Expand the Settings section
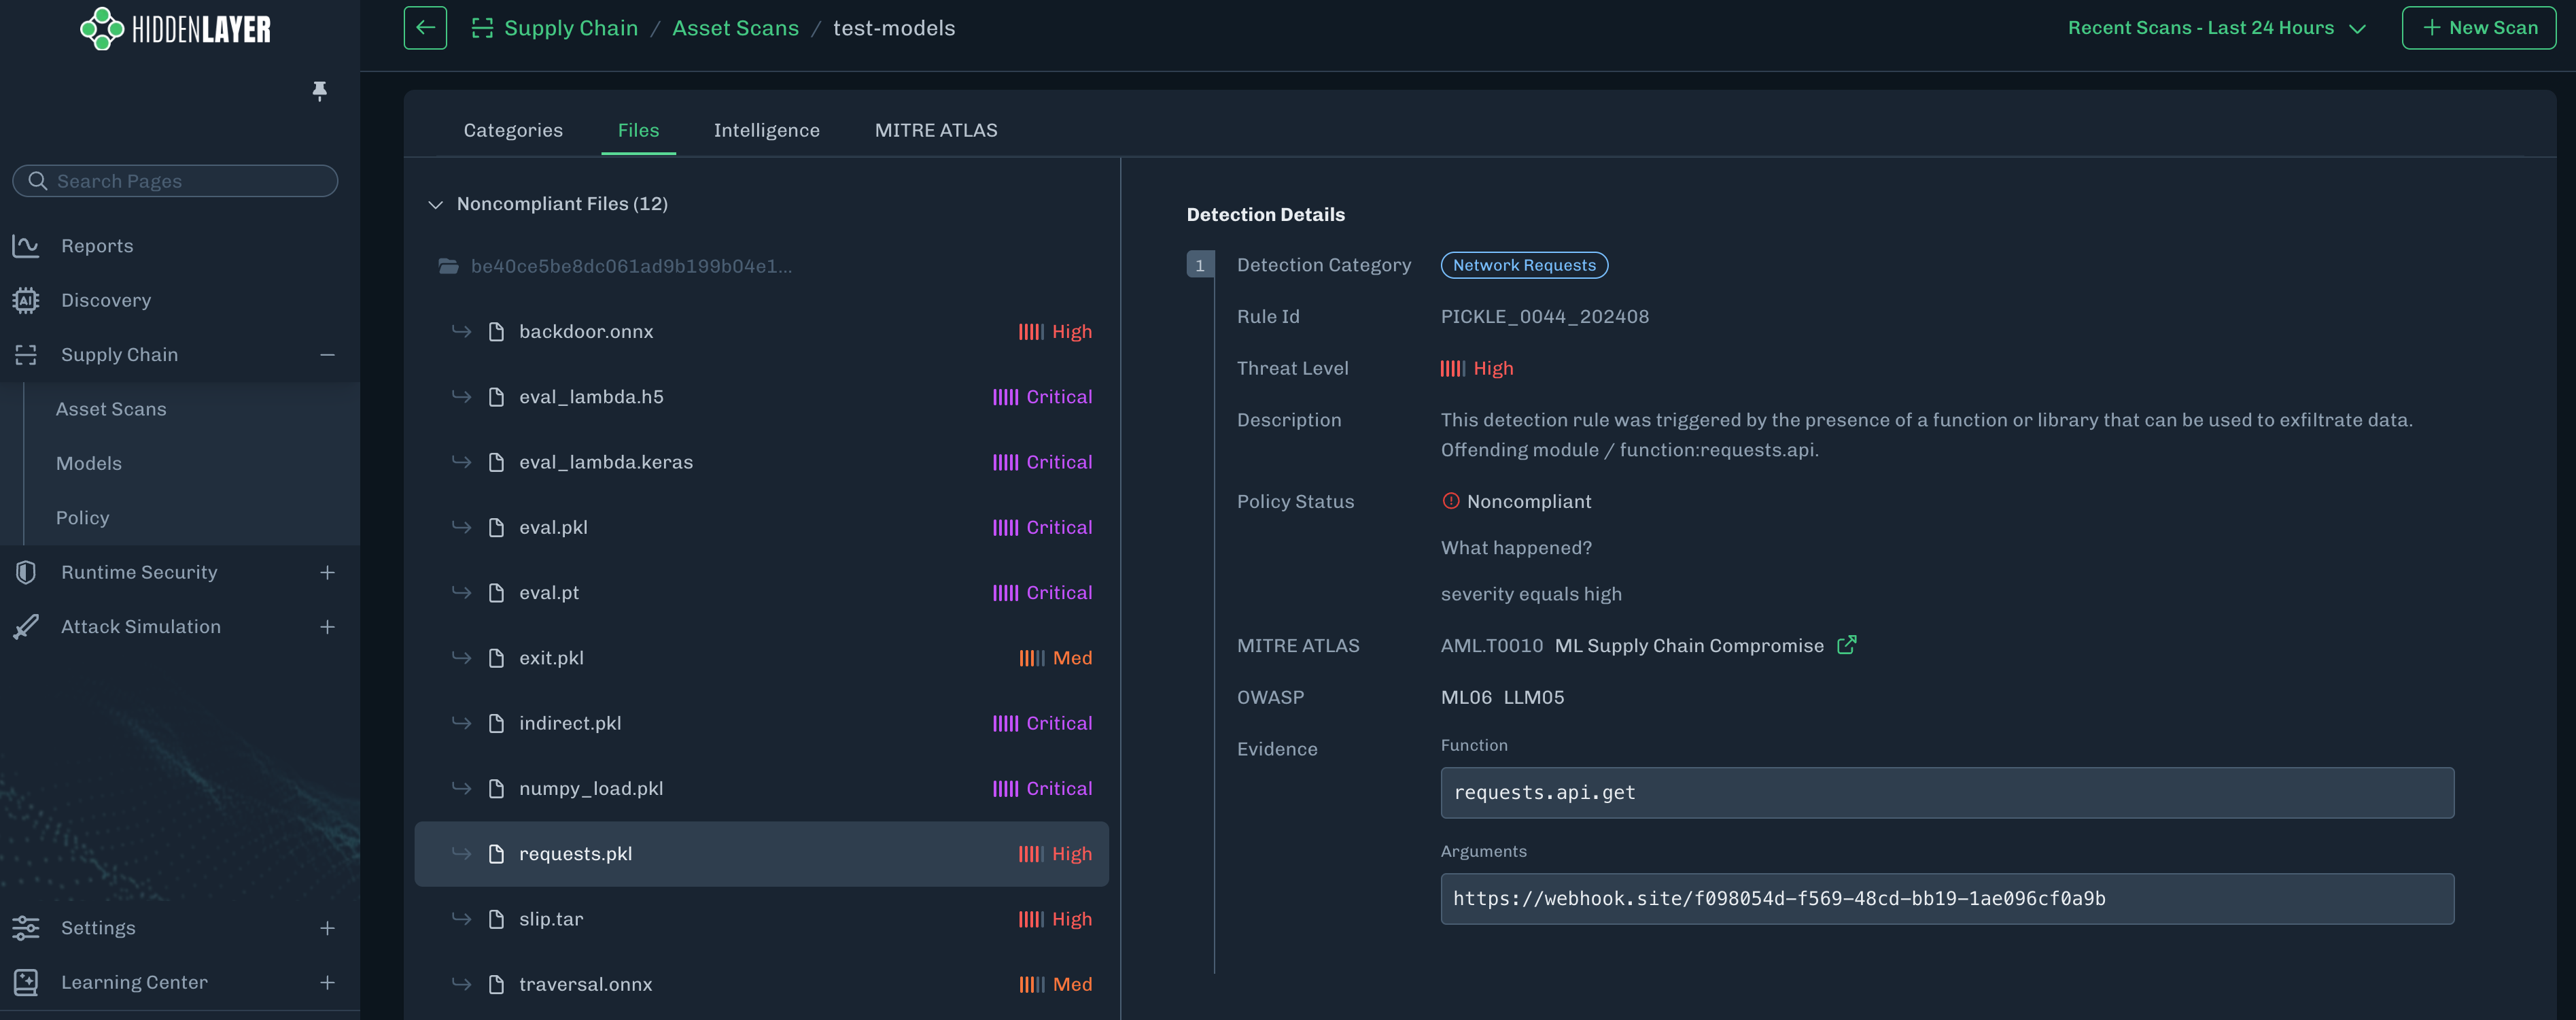This screenshot has width=2576, height=1020. [x=327, y=928]
